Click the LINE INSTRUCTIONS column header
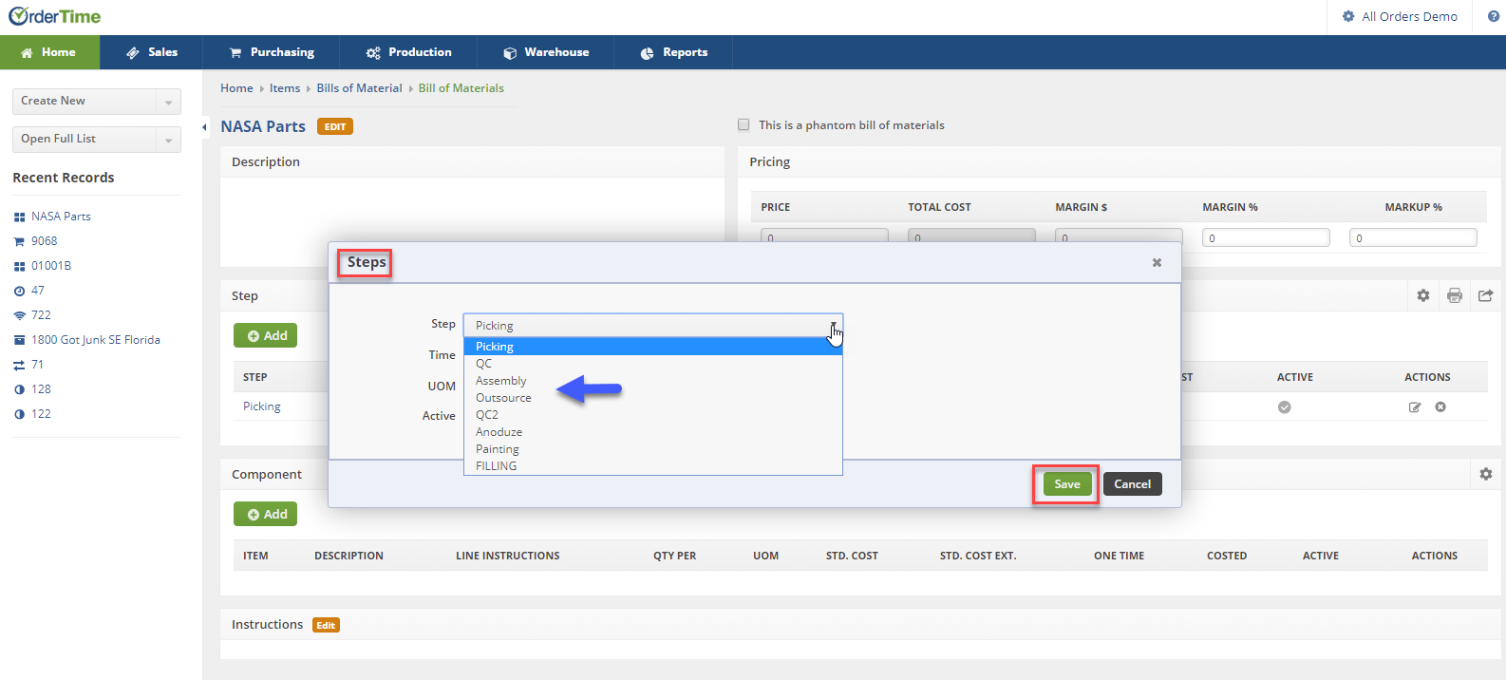The image size is (1506, 680). (x=507, y=556)
